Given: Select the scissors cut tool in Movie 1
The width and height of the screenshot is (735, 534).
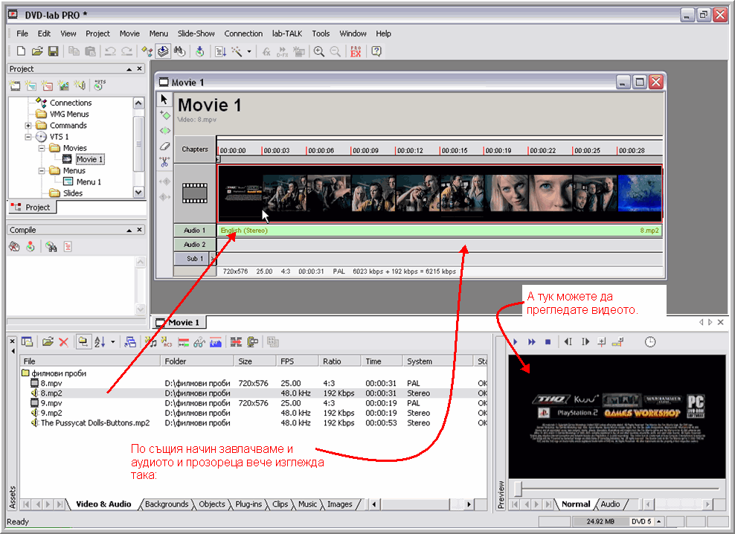Looking at the screenshot, I should 164,162.
